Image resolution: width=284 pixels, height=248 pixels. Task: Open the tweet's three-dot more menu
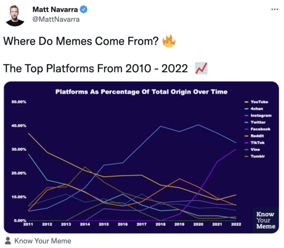(275, 9)
